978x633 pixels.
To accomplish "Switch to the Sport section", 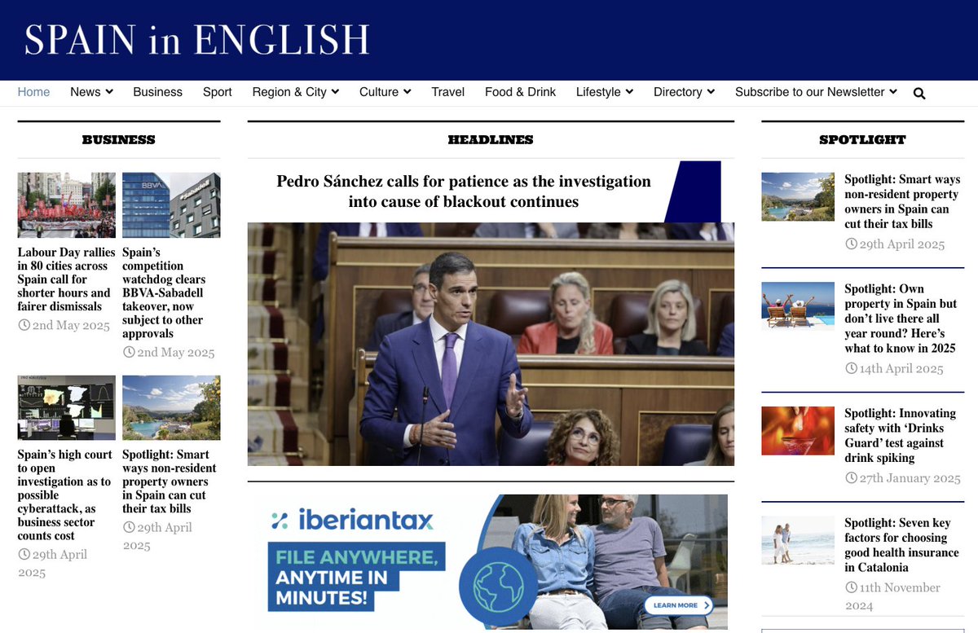I will (217, 92).
